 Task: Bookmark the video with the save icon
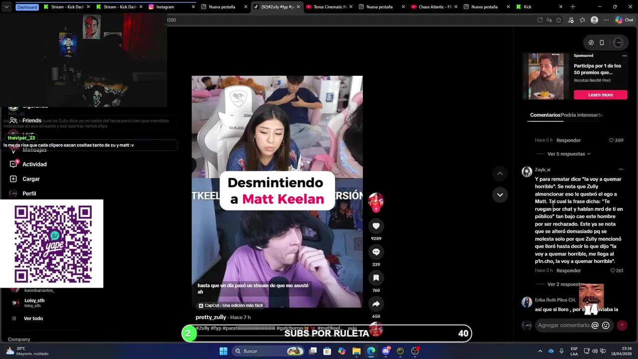tap(376, 278)
